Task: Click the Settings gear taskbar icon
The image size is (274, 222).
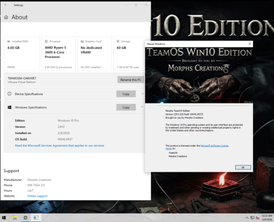Action: 25,218
